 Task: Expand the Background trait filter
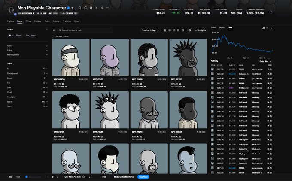tap(27, 73)
